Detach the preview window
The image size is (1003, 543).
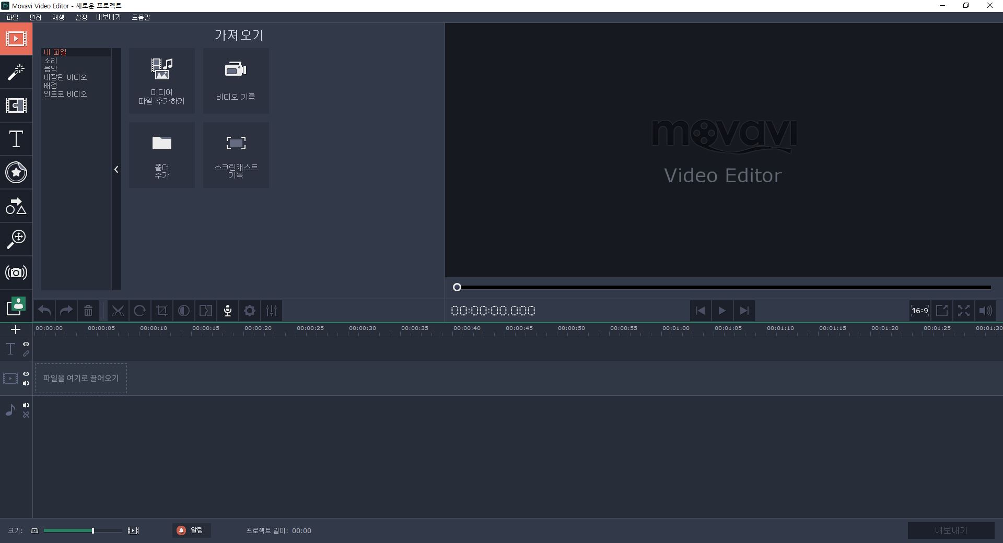click(942, 311)
